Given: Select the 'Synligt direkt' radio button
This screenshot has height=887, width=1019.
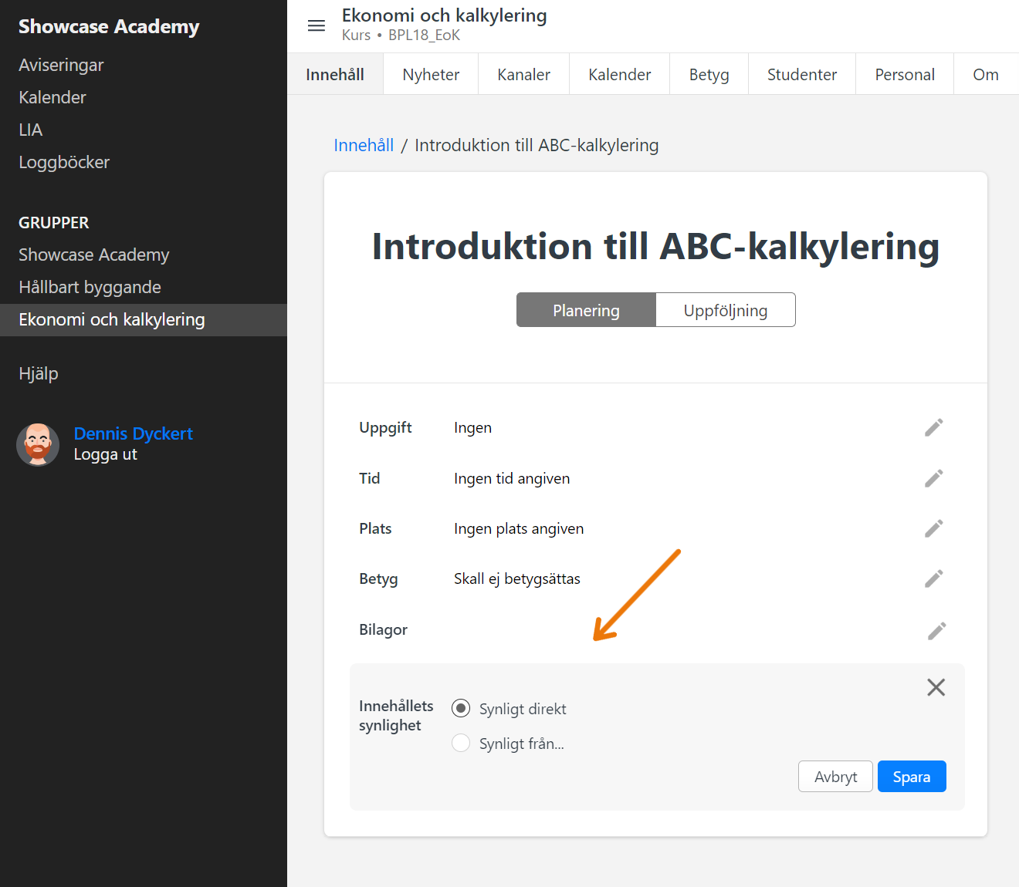Looking at the screenshot, I should [461, 708].
